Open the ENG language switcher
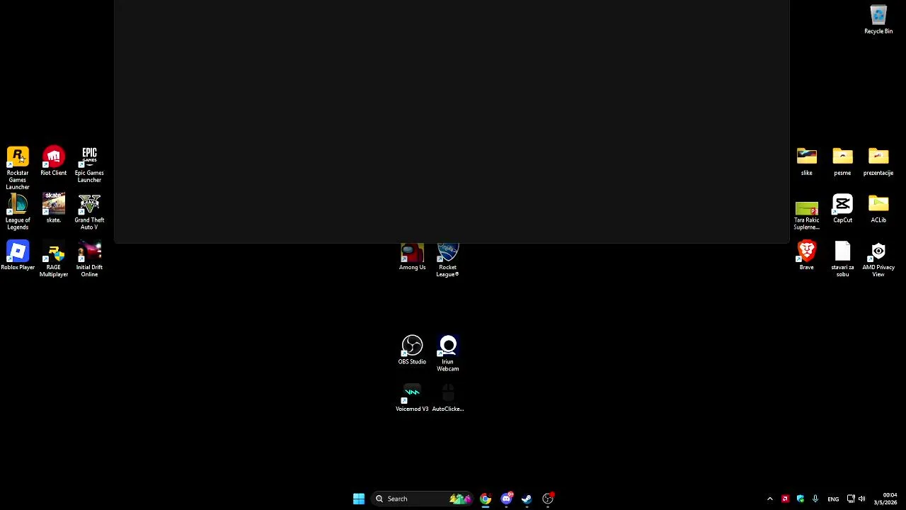The width and height of the screenshot is (906, 510). pos(833,499)
